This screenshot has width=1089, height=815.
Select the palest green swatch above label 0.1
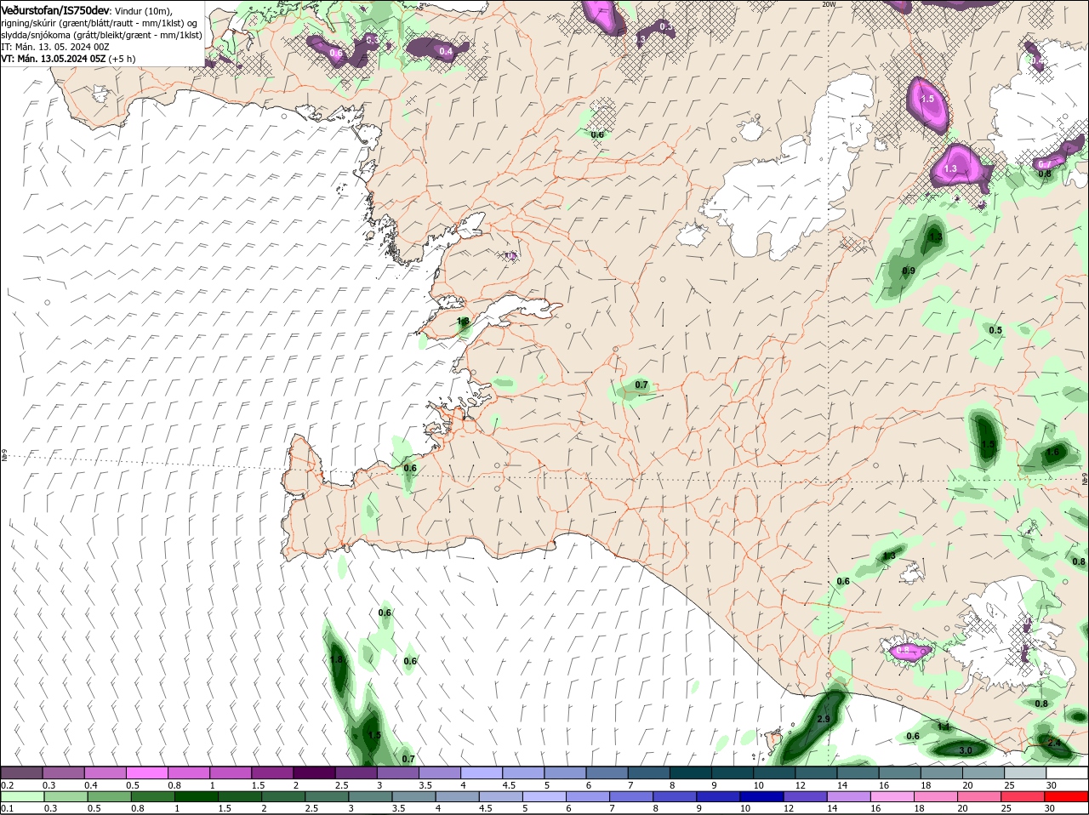pyautogui.click(x=21, y=797)
